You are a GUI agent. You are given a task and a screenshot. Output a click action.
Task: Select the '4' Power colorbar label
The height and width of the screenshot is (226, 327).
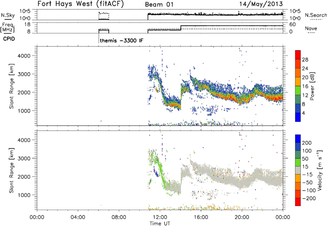[303, 113]
